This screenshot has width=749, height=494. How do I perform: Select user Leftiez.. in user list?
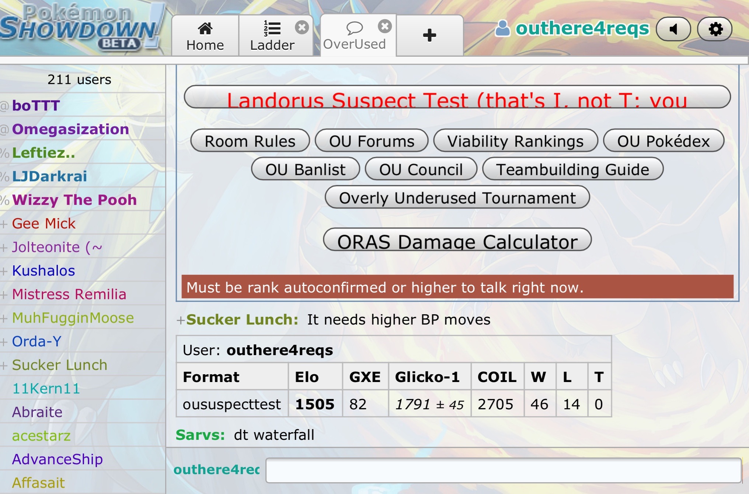coord(83,153)
